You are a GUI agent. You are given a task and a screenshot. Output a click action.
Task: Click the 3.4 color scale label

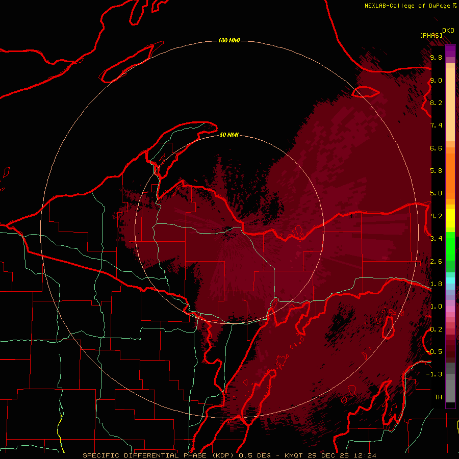436,239
